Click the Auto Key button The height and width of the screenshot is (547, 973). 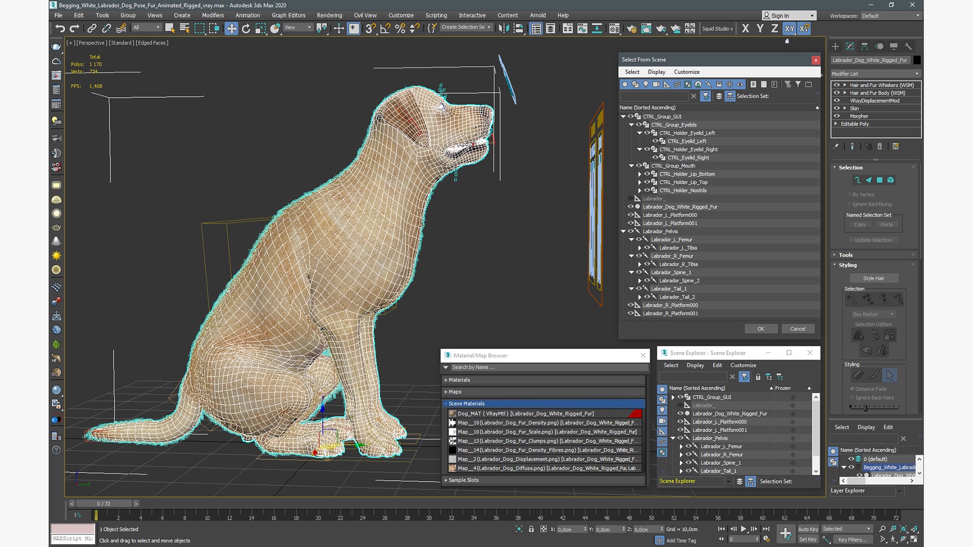808,529
